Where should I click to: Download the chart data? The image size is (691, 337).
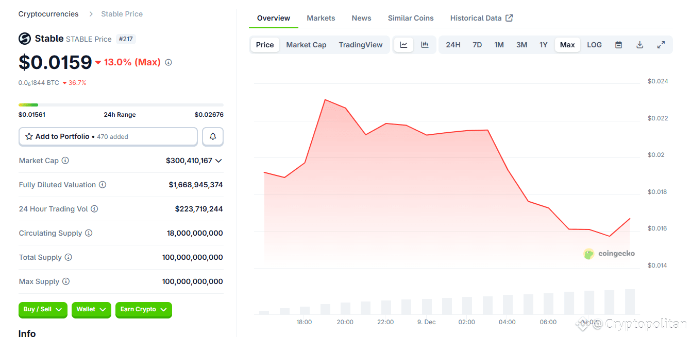[x=639, y=45]
